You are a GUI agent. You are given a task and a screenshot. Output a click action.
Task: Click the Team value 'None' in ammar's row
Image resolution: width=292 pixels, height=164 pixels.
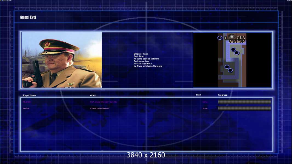pyautogui.click(x=205, y=109)
